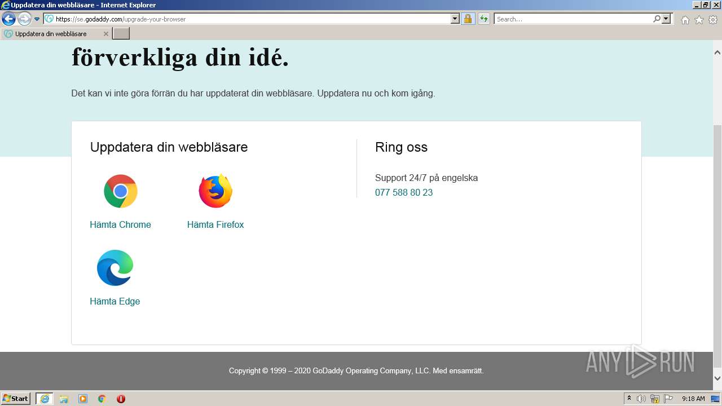Click the refresh page button
The image size is (722, 406).
pyautogui.click(x=483, y=19)
